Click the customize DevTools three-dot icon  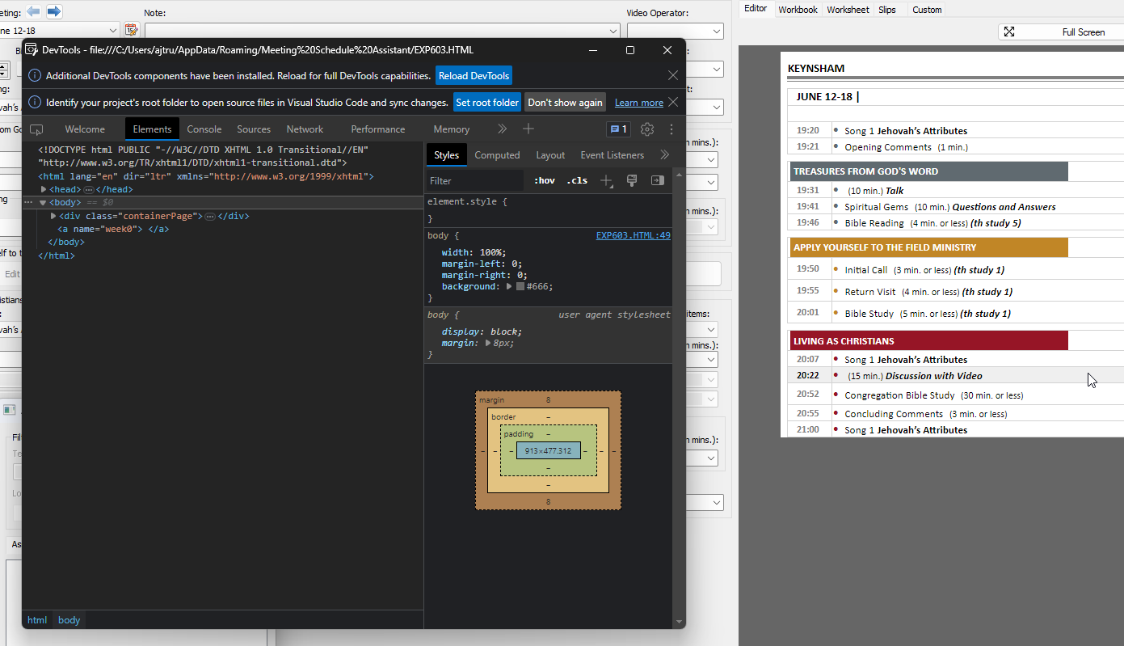tap(670, 129)
